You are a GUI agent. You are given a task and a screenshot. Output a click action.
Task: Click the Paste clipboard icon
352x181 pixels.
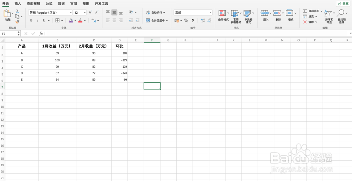point(7,13)
